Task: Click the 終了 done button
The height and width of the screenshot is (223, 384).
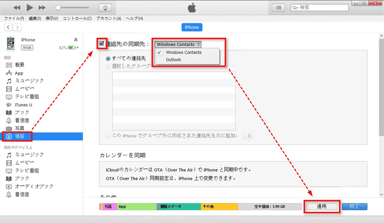Action: click(354, 206)
